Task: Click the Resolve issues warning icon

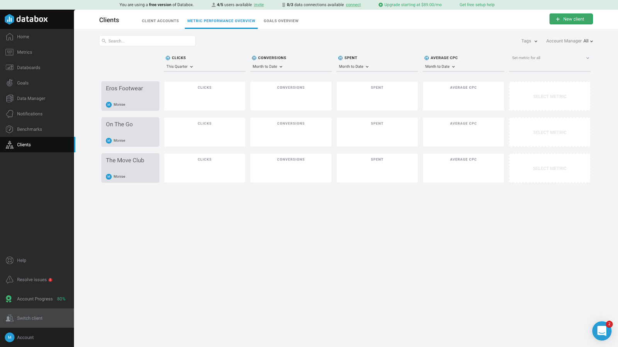Action: tap(10, 280)
